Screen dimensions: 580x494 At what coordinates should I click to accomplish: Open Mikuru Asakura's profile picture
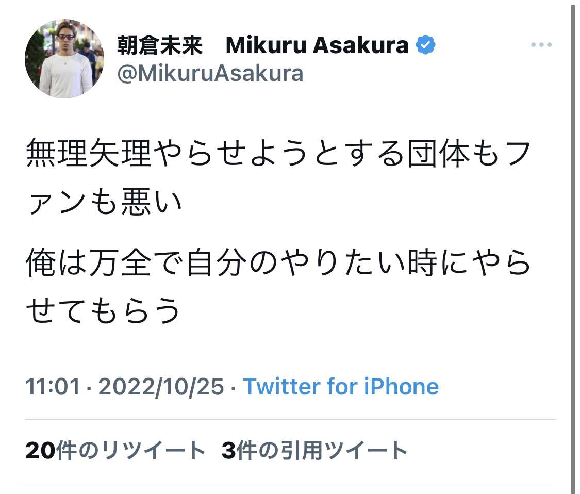[x=64, y=59]
